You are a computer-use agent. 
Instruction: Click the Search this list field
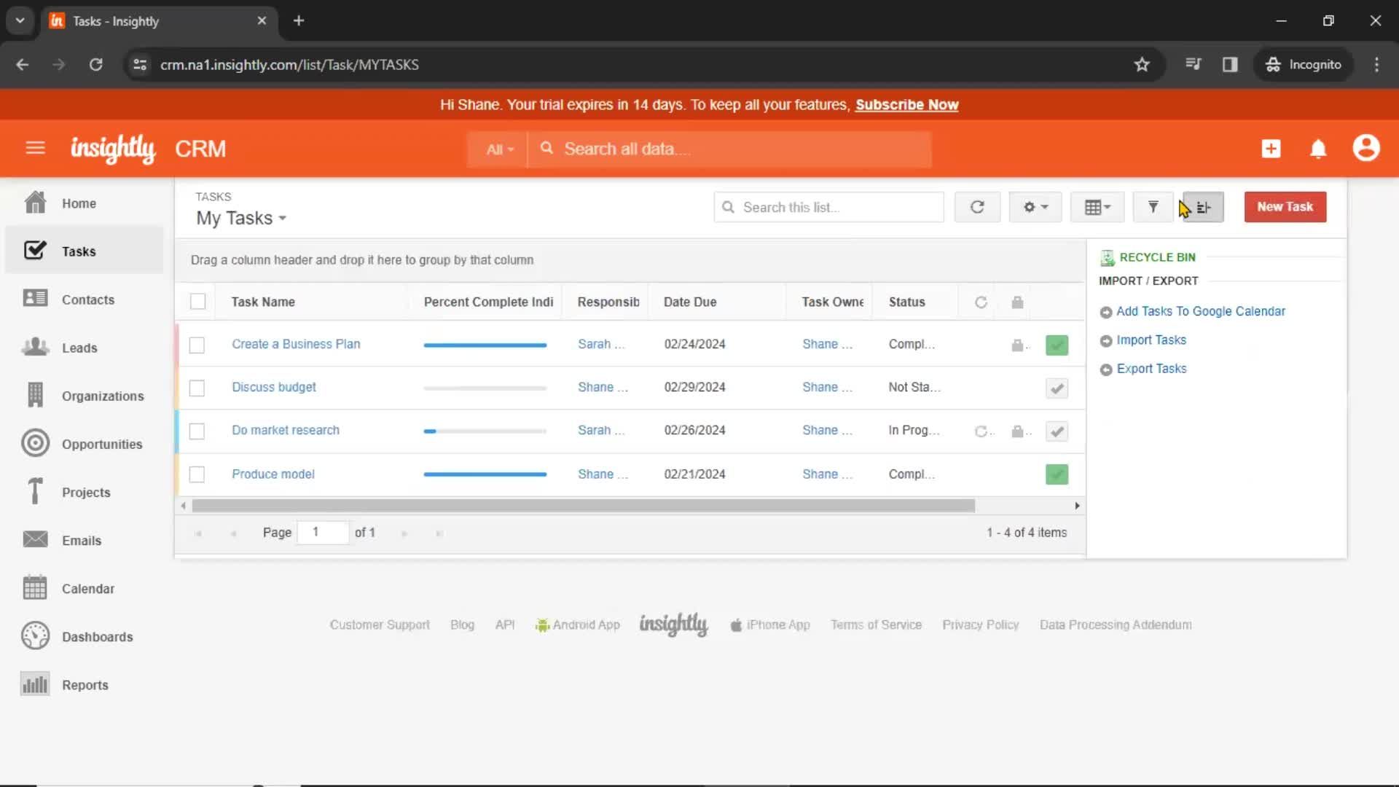pos(828,207)
